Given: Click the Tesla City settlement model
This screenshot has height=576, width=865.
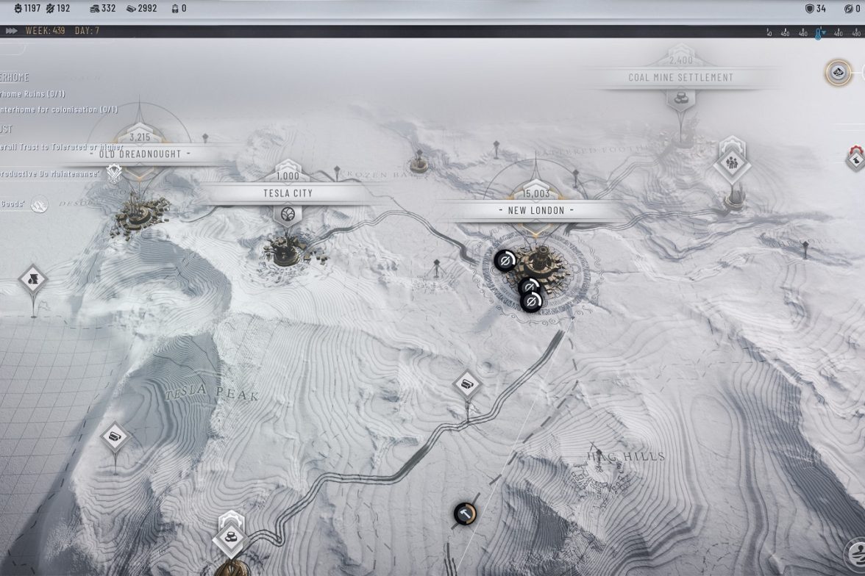Looking at the screenshot, I should 287,251.
